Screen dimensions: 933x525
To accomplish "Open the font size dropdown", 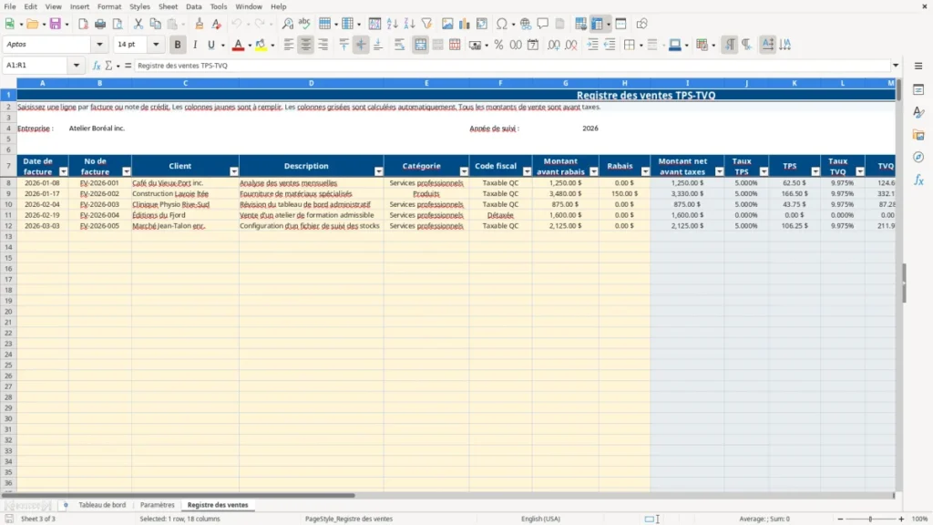I will (156, 45).
